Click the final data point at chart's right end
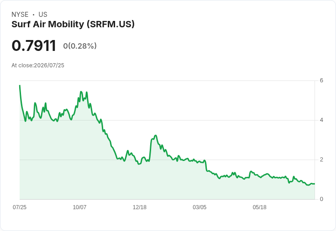This screenshot has height=231, width=336. coord(314,184)
